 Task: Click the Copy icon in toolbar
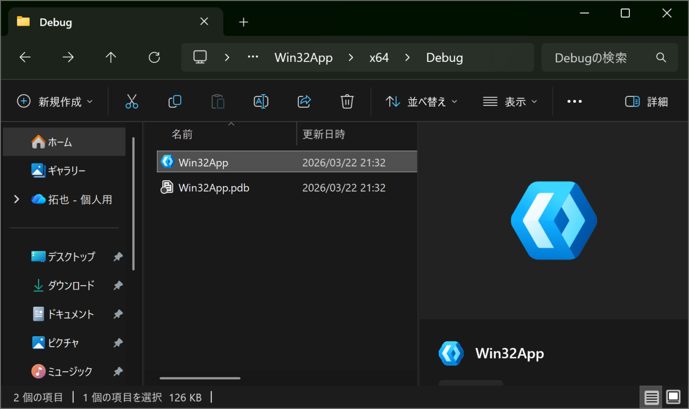coord(175,101)
